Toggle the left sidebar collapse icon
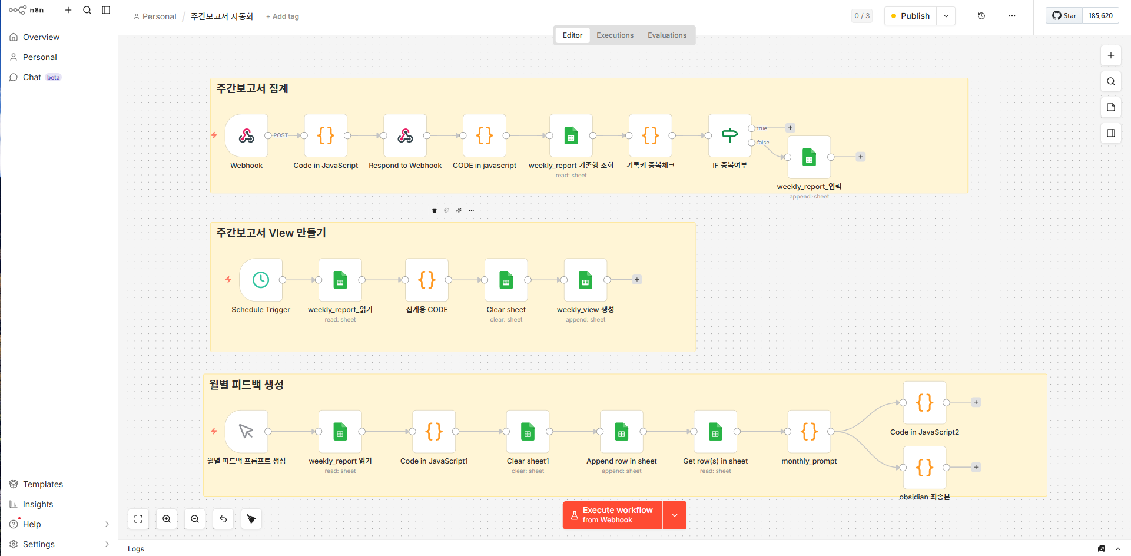 click(106, 10)
